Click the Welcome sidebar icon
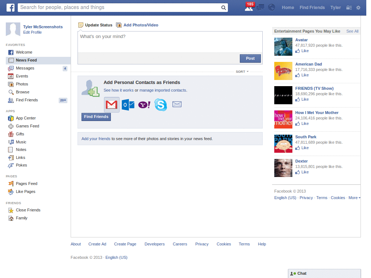Viewport: 371px width, 278px height. click(x=11, y=52)
